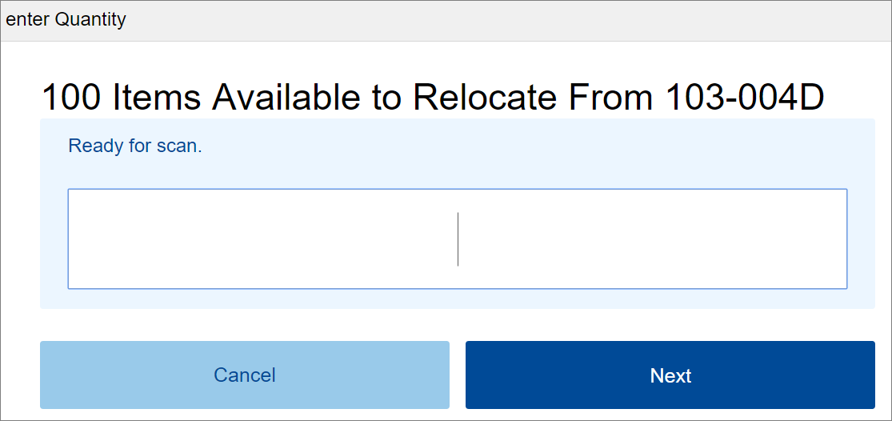
Task: Activate the white entry box in the scan panel
Action: click(x=458, y=239)
